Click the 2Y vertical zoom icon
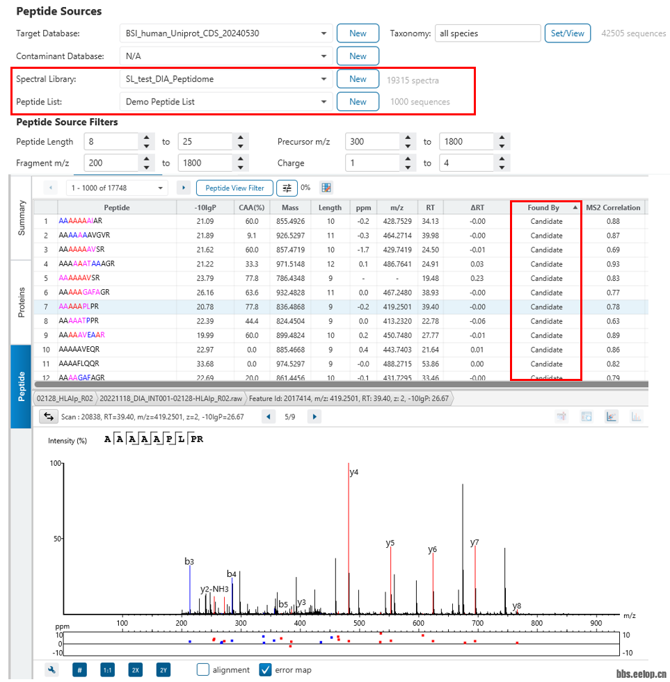This screenshot has height=682, width=670. 163,669
